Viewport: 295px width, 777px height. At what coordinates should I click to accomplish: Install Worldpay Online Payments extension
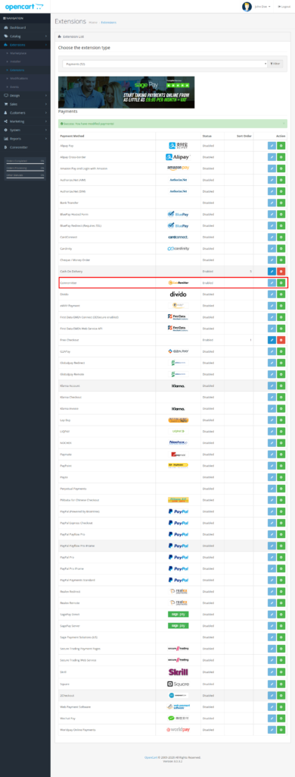[281, 729]
